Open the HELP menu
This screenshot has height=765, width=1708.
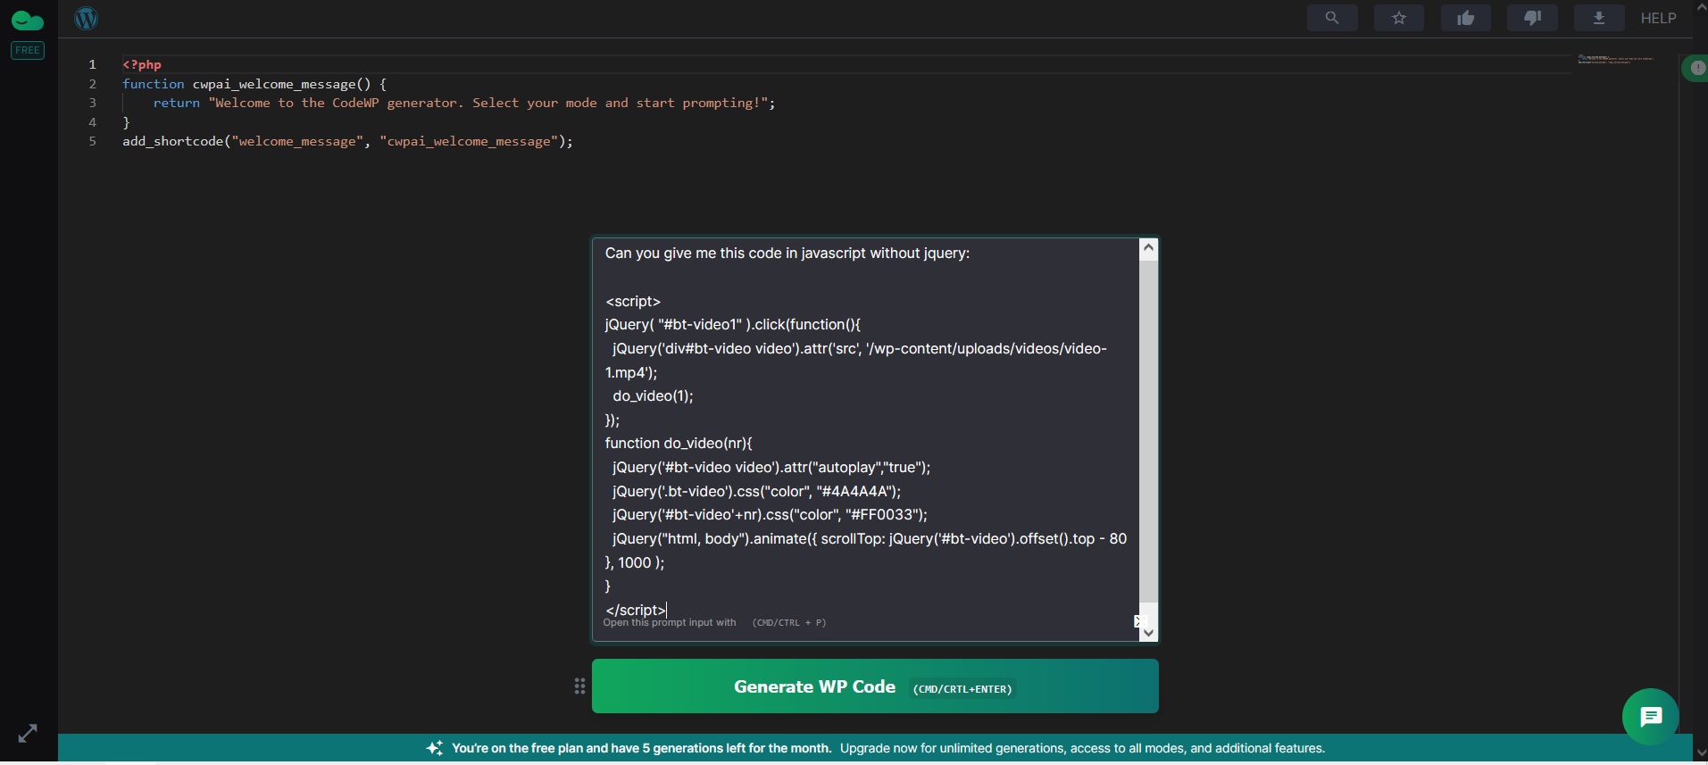pos(1659,18)
